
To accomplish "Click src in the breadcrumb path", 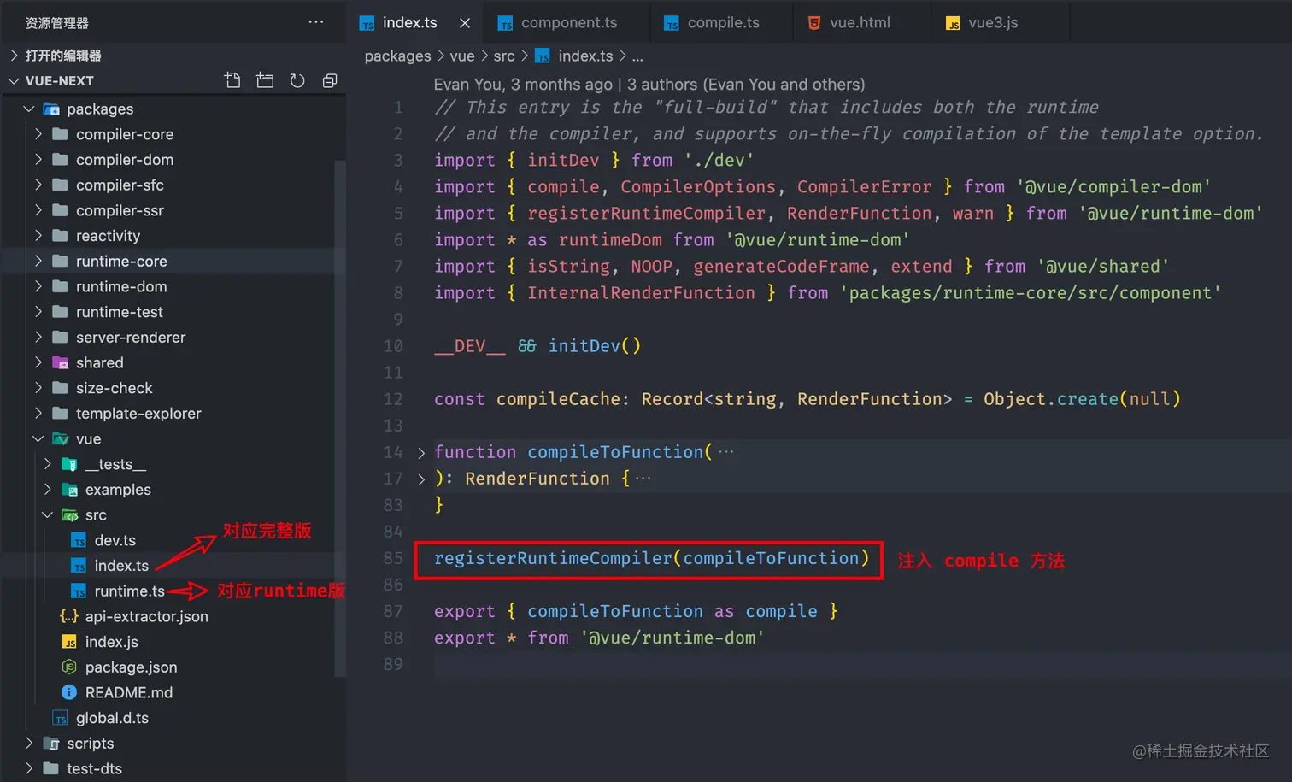I will tap(504, 56).
